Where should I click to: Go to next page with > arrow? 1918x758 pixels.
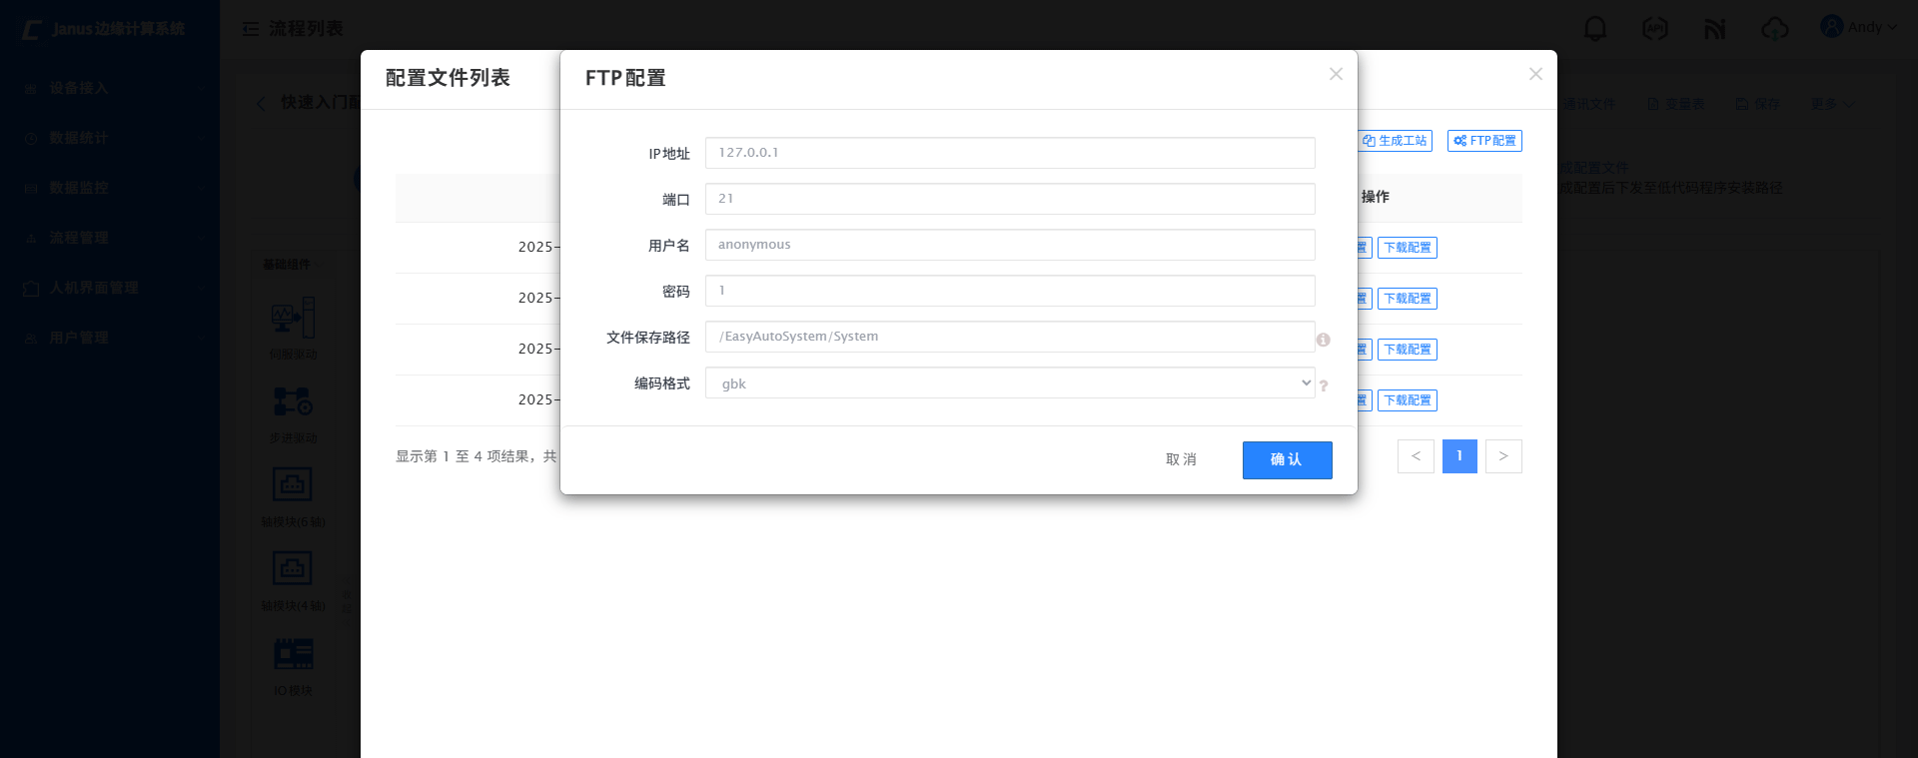(x=1502, y=456)
